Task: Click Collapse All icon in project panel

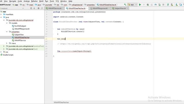Action: pyautogui.click(x=34, y=8)
